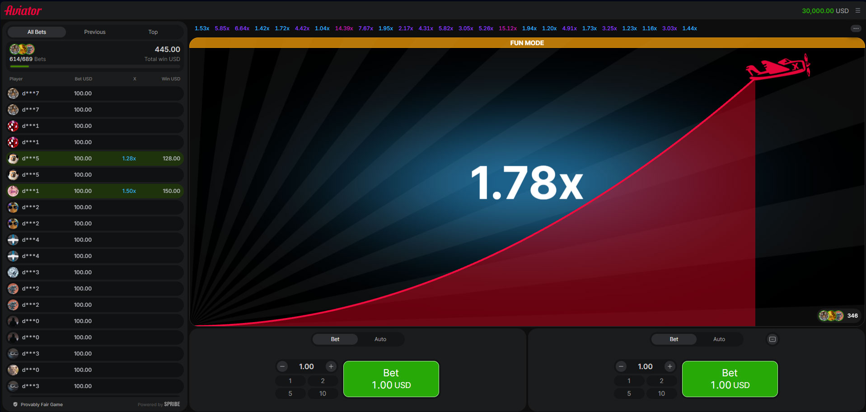The height and width of the screenshot is (412, 866).
Task: Decrease bet amount in right bet panel
Action: click(x=621, y=366)
